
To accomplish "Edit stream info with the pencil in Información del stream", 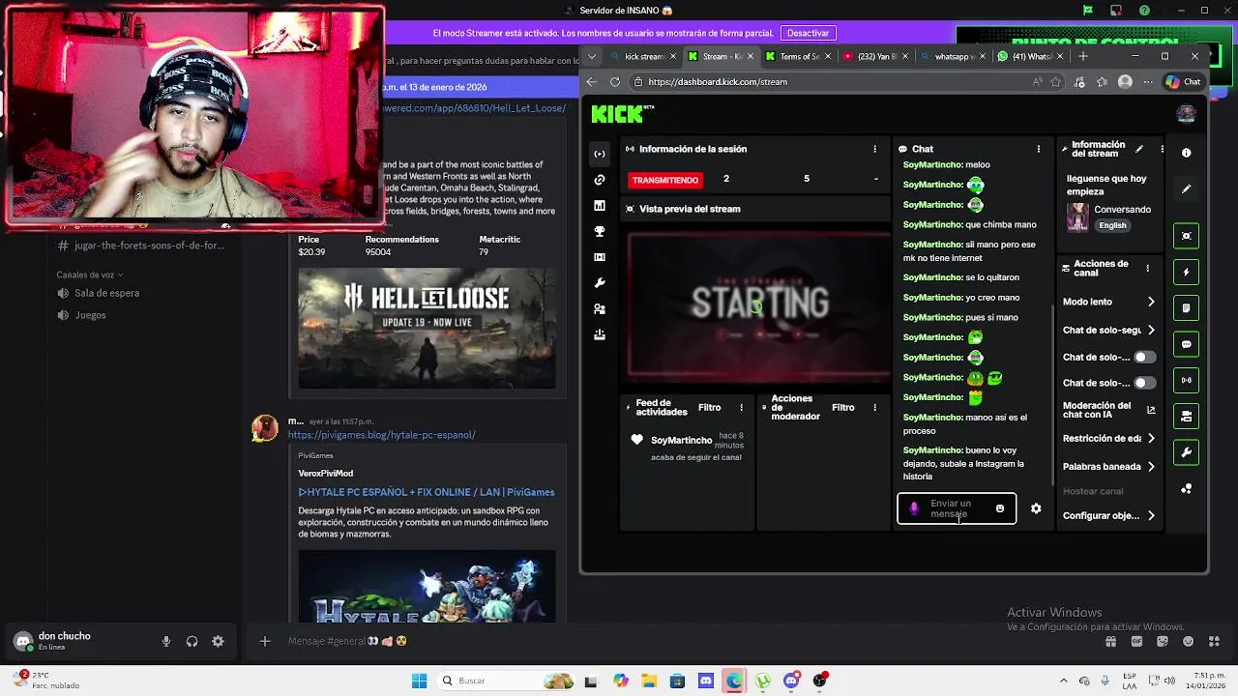I will click(x=1139, y=149).
